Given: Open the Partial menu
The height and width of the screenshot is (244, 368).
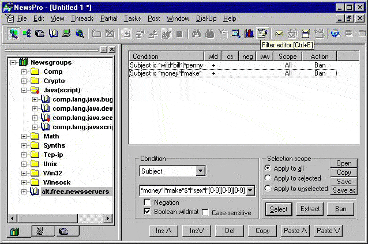Looking at the screenshot, I should (x=108, y=18).
